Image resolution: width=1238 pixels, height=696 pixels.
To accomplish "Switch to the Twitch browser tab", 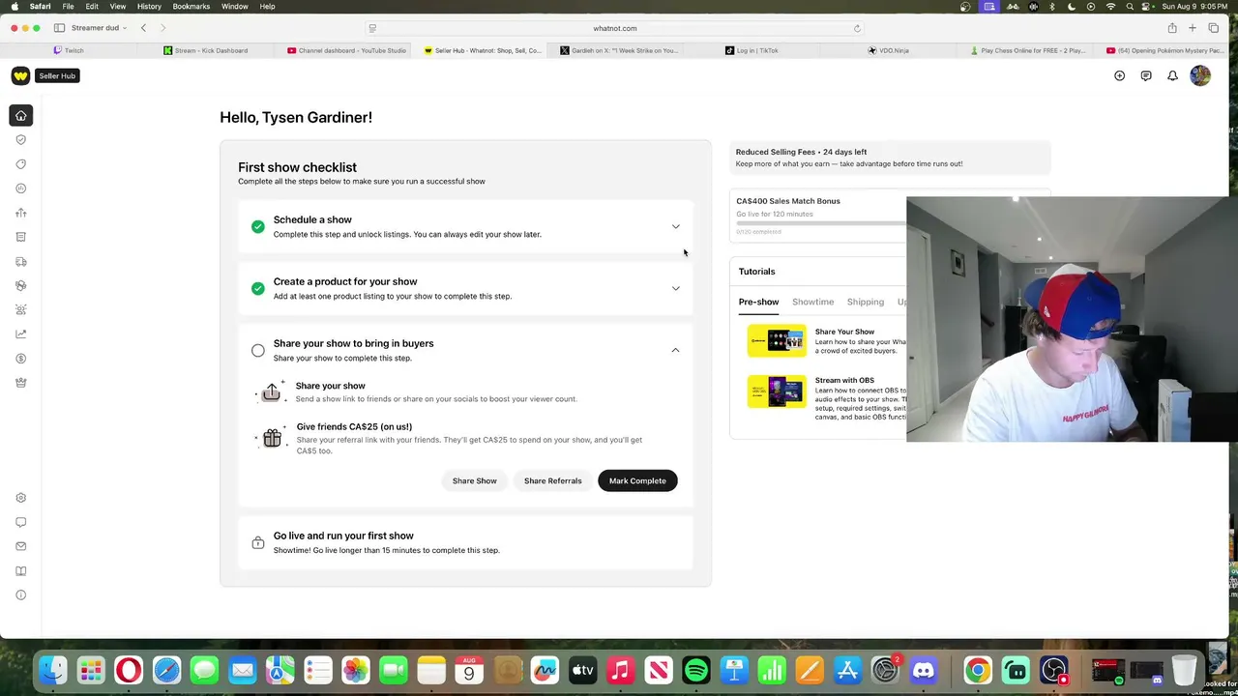I will pos(69,50).
